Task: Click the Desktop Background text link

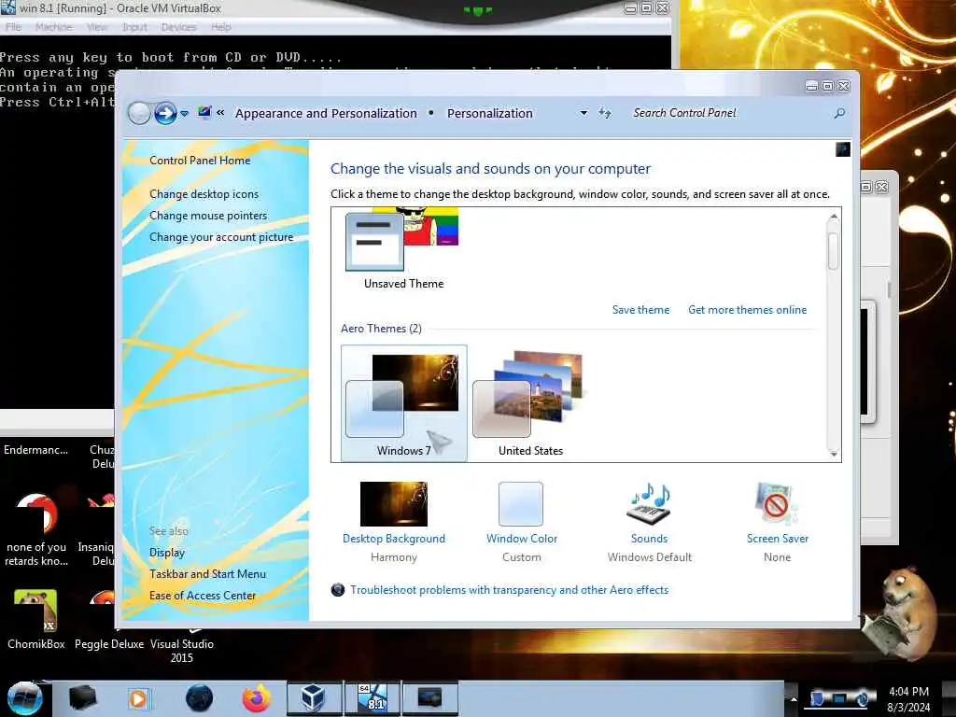Action: [394, 539]
